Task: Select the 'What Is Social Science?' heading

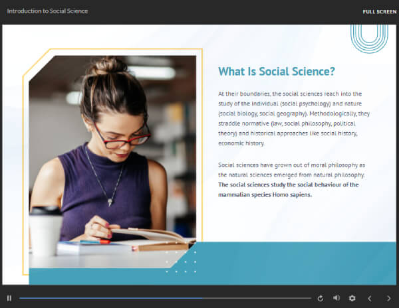Action: pos(276,72)
